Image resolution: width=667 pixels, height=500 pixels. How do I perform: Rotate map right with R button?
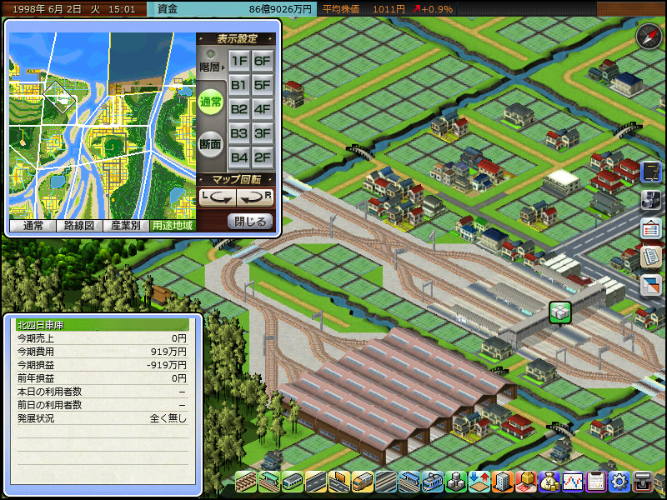(255, 197)
